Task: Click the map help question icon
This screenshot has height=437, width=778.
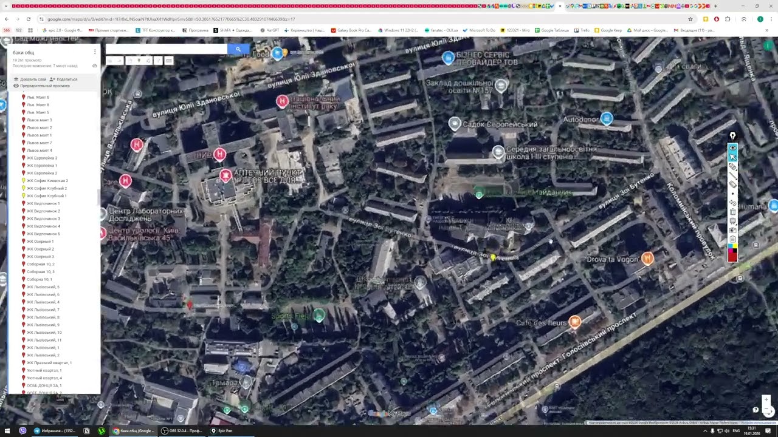Action: (756, 410)
